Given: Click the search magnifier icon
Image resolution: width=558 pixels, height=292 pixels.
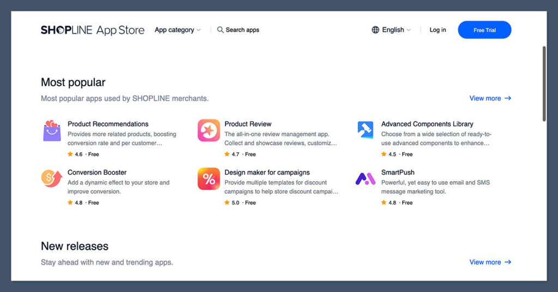Looking at the screenshot, I should click(x=220, y=30).
